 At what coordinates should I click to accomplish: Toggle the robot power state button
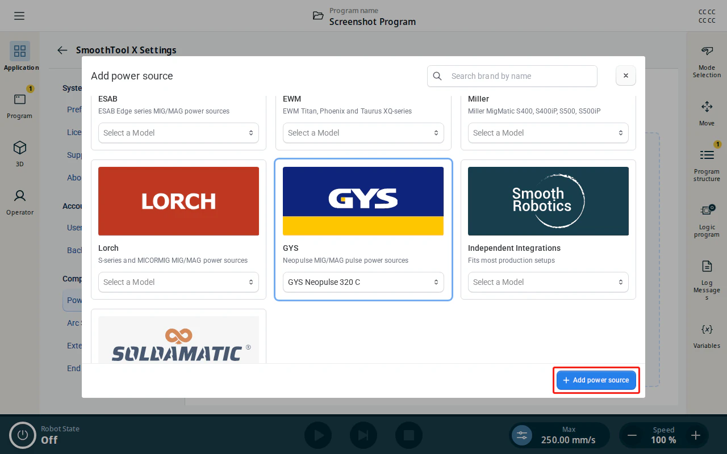23,435
